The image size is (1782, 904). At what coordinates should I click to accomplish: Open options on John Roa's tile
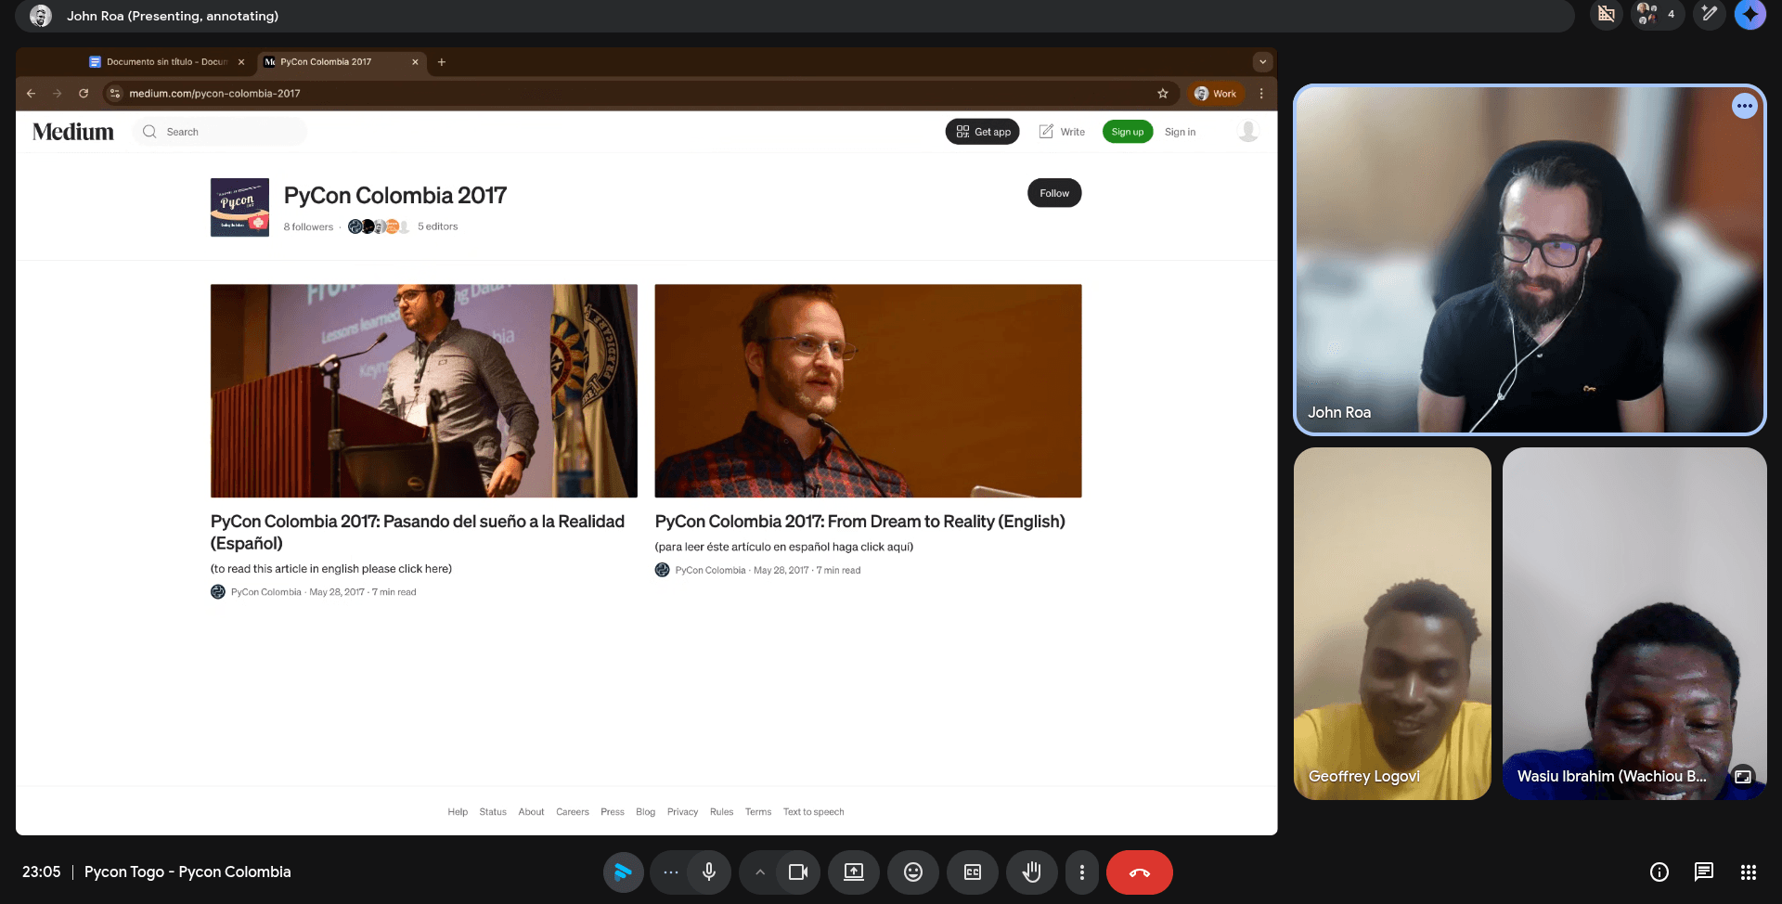(x=1745, y=106)
